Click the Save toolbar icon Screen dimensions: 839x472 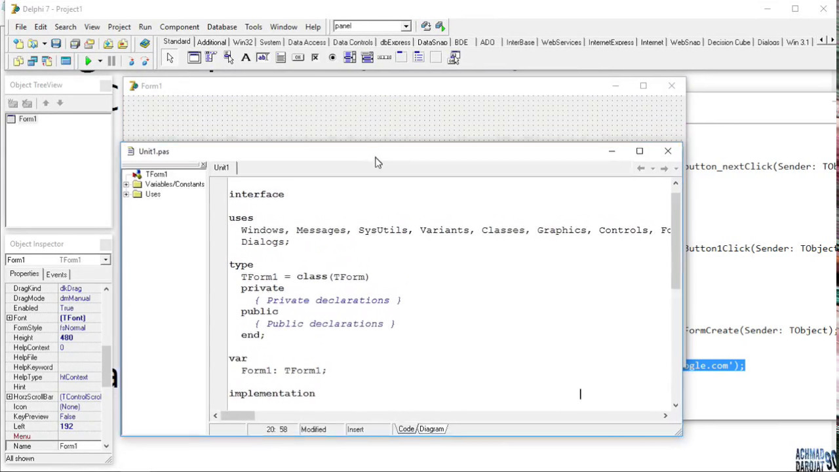click(x=56, y=44)
